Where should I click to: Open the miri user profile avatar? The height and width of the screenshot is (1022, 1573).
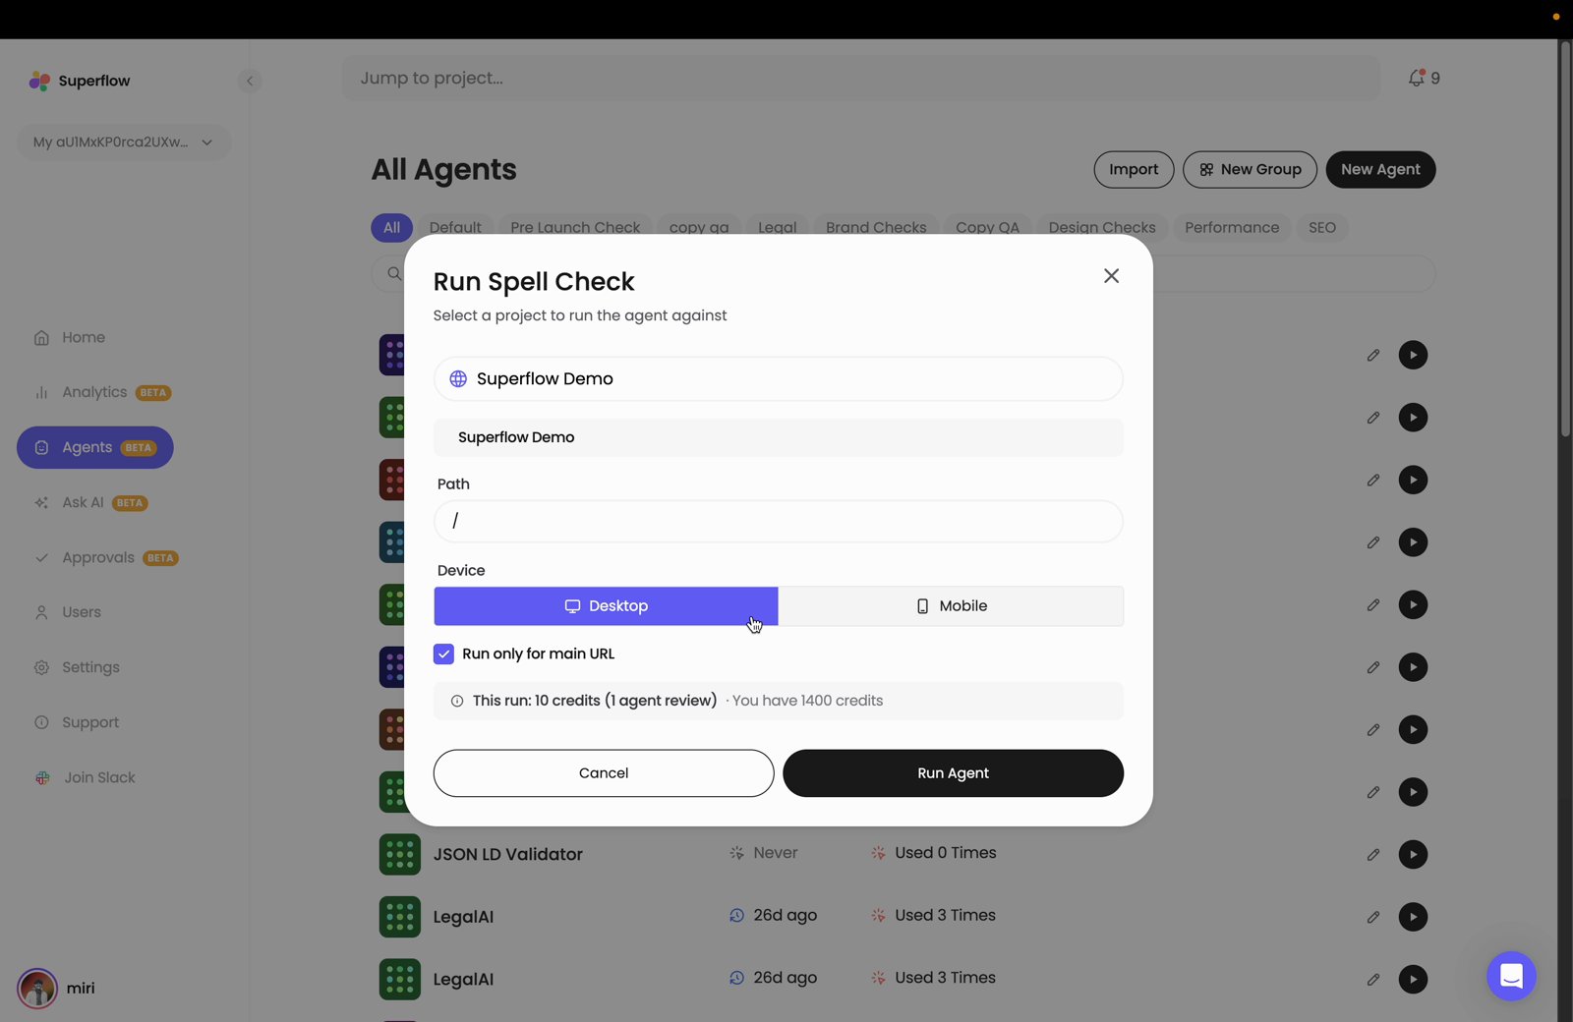coord(37,989)
